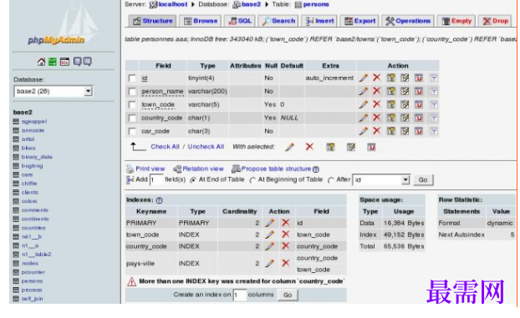Open the SQL query window icon in the sidebar
Image resolution: width=520 pixels, height=318 pixels.
pos(64,62)
